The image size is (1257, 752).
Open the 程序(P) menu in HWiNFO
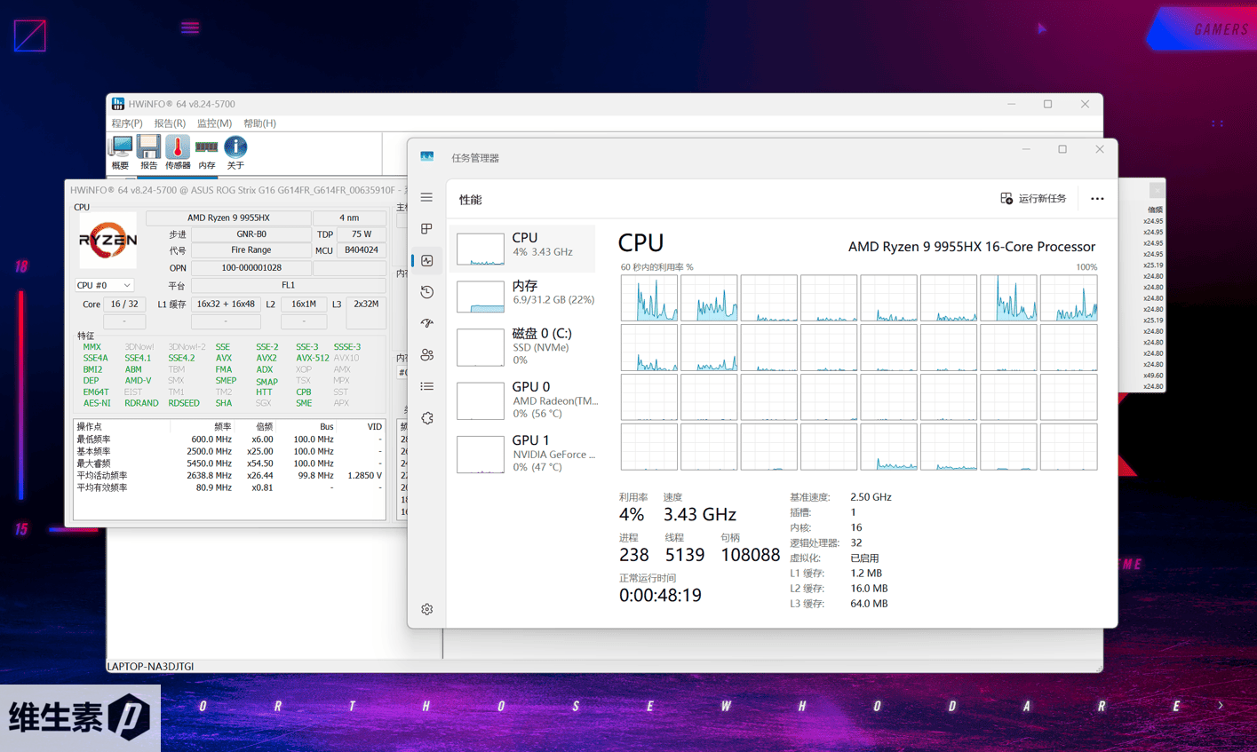[x=127, y=123]
